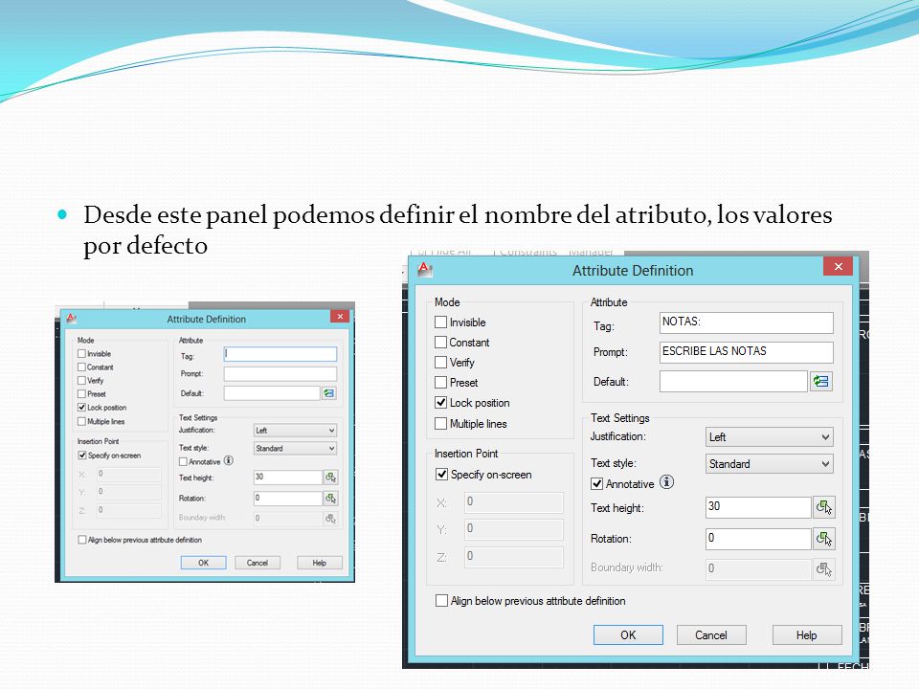Click Rotation field in large dialog
The height and width of the screenshot is (689, 919).
758,539
